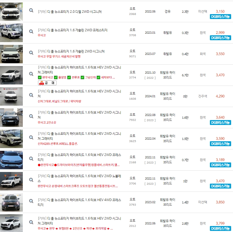
Task: Click red text 무사고.1인소유
Action: (x=47, y=123)
